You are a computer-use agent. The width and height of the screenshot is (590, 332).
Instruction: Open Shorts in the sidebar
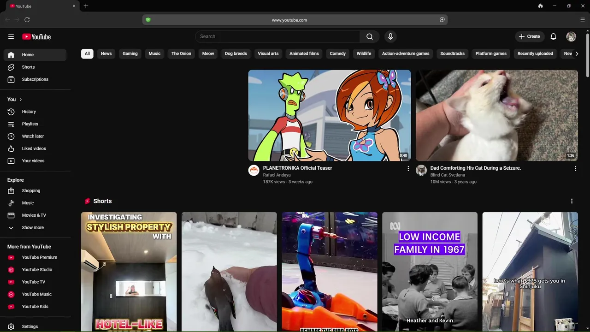tap(35, 67)
